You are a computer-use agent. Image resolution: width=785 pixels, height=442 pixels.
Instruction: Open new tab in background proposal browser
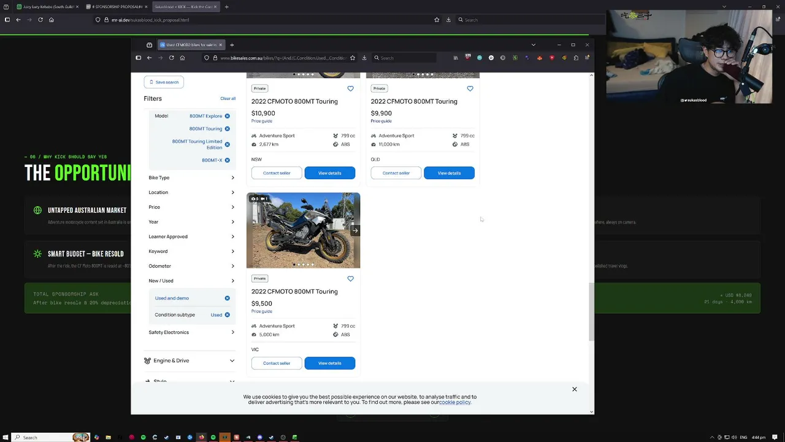(226, 7)
